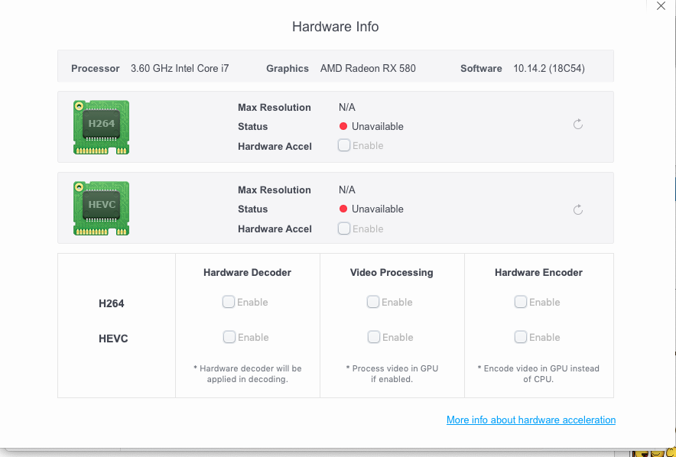The width and height of the screenshot is (676, 457).
Task: Select the 3.60 GHz Intel Core i7 text
Action: (x=180, y=69)
